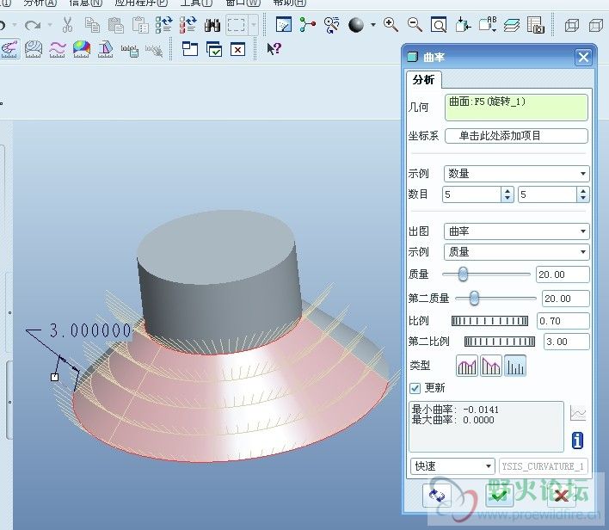Click the Regenerate model icon
The width and height of the screenshot is (609, 530).
[164, 24]
